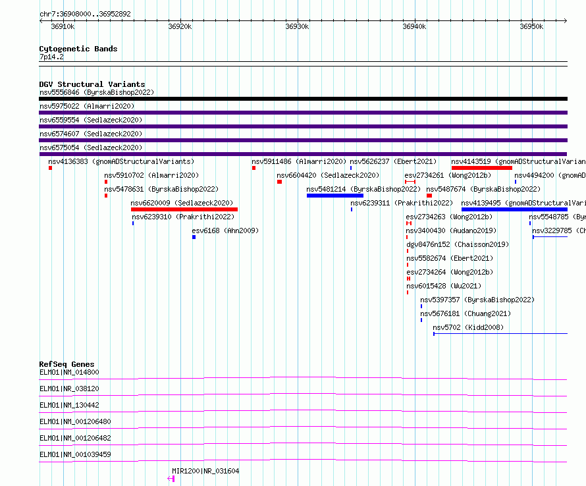Open the nsv6574607 (Sedlazeck2020) variant
This screenshot has width=586, height=486.
91,134
